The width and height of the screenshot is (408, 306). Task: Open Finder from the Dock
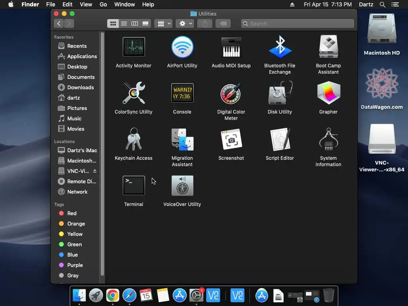pyautogui.click(x=79, y=295)
